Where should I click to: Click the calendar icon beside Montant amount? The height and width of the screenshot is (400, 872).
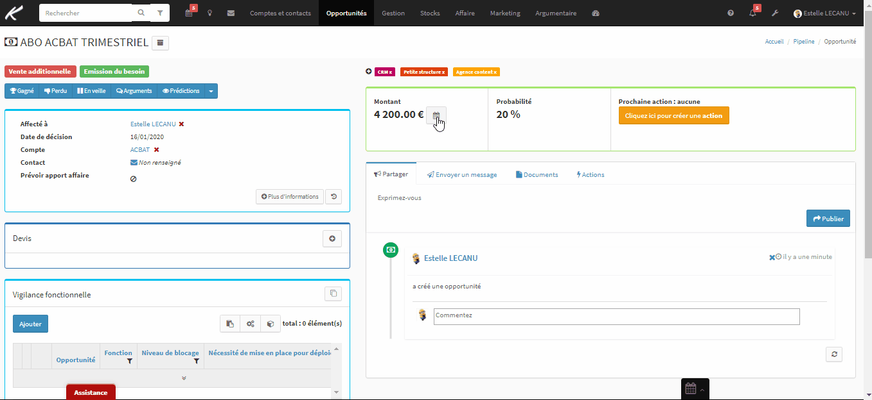(x=436, y=115)
